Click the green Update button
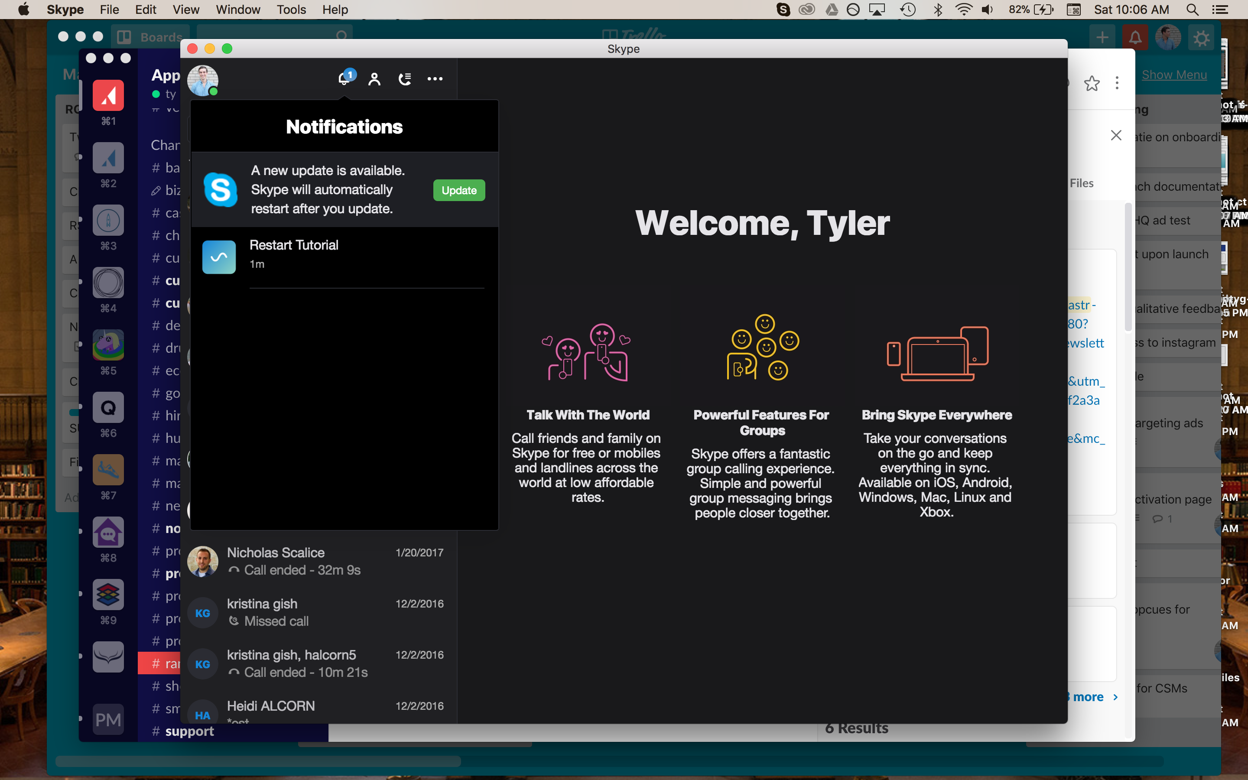 [459, 190]
